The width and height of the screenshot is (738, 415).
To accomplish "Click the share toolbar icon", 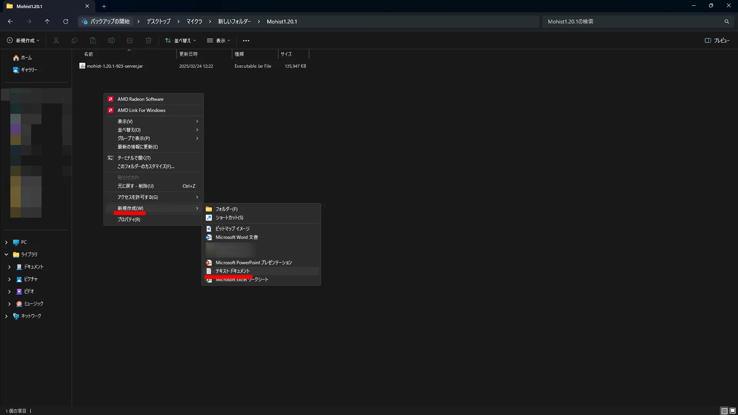I will [130, 40].
